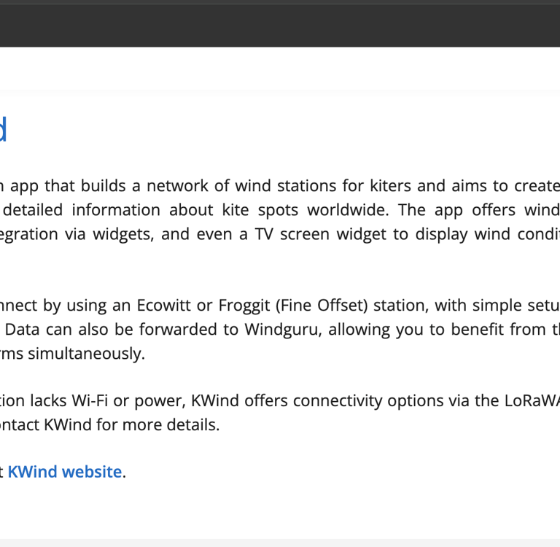Open the KWind website link

[x=64, y=472]
